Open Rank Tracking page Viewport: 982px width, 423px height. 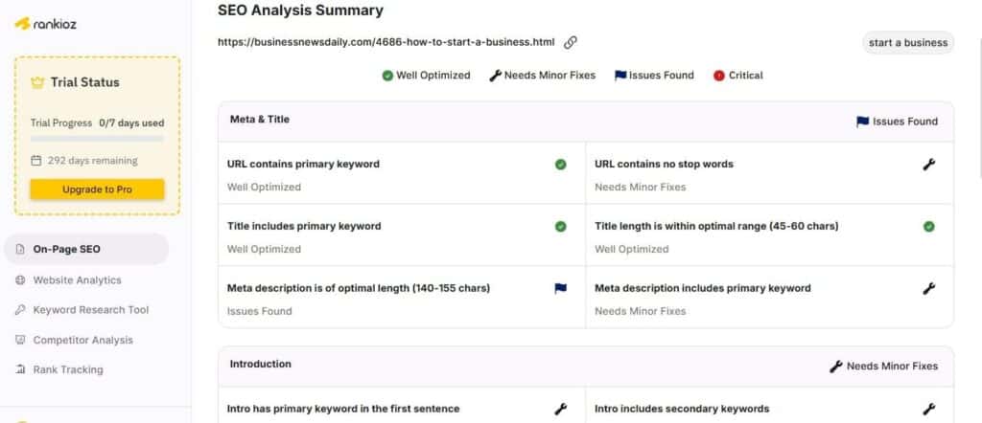click(x=67, y=369)
